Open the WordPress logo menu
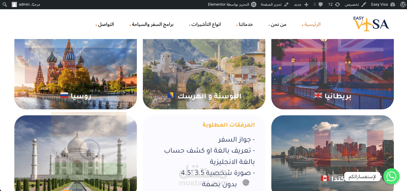The width and height of the screenshot is (407, 191). pyautogui.click(x=402, y=4)
